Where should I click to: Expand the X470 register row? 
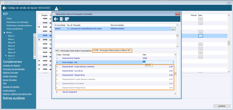[39, 65]
